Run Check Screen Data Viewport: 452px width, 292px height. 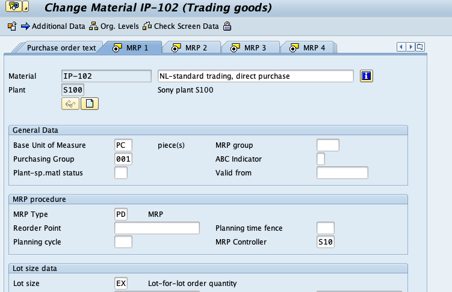pyautogui.click(x=186, y=26)
